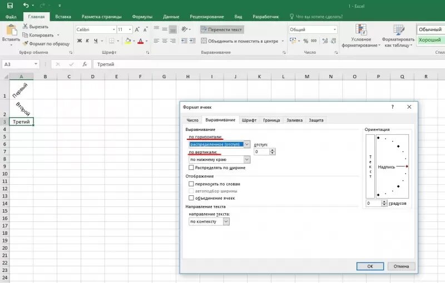Open Name Box A3 dropdown arrow
Viewport: 445px width, 283px height.
[x=36, y=64]
